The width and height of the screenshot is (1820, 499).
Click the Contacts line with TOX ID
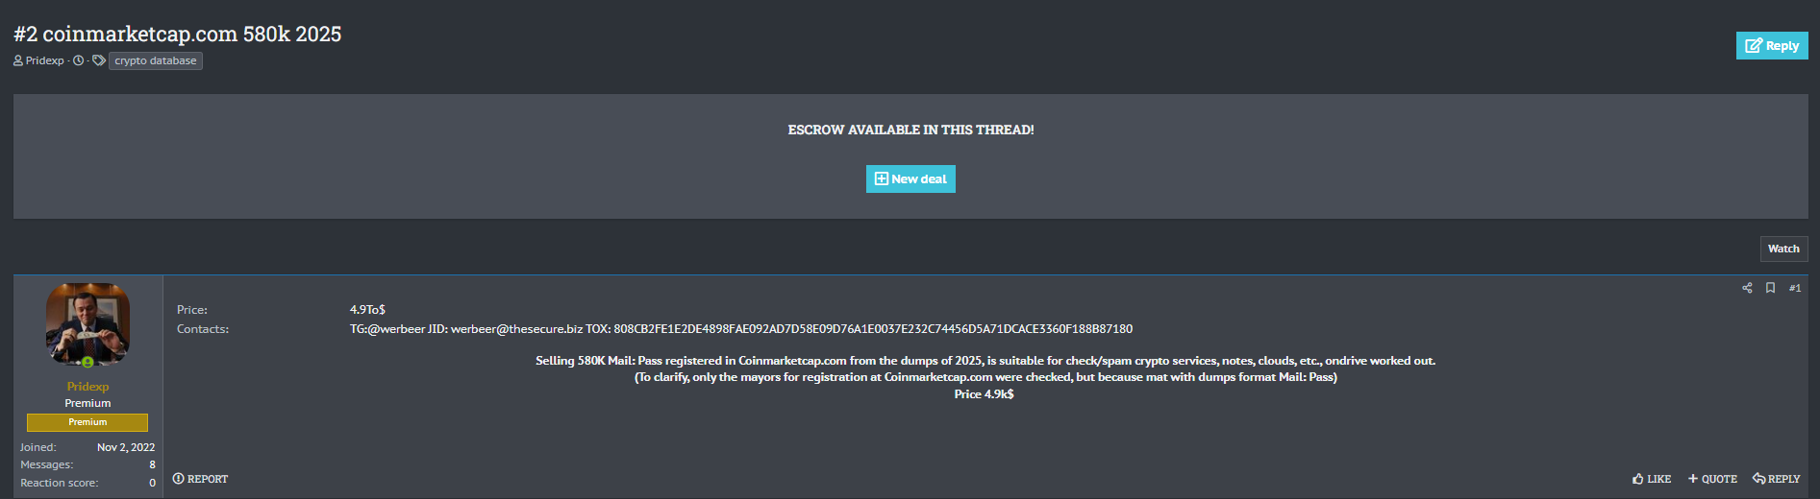pyautogui.click(x=741, y=329)
